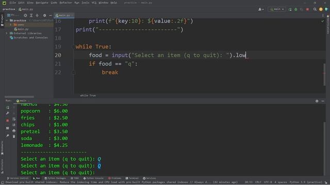Open the Tools menu
Viewport: 330px width, 185px height.
85,3
